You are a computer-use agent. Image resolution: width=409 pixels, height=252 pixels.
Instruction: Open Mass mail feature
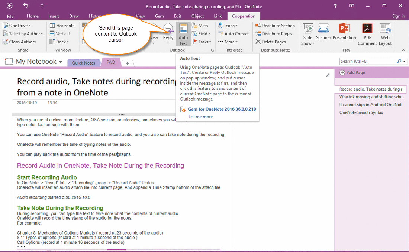[200, 26]
